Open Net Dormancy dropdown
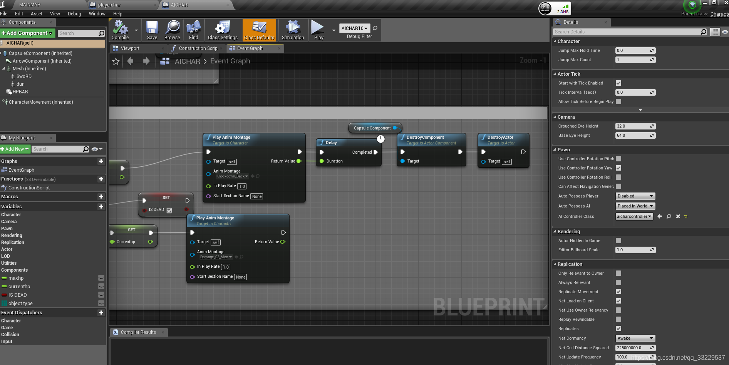729x365 pixels. [635, 338]
